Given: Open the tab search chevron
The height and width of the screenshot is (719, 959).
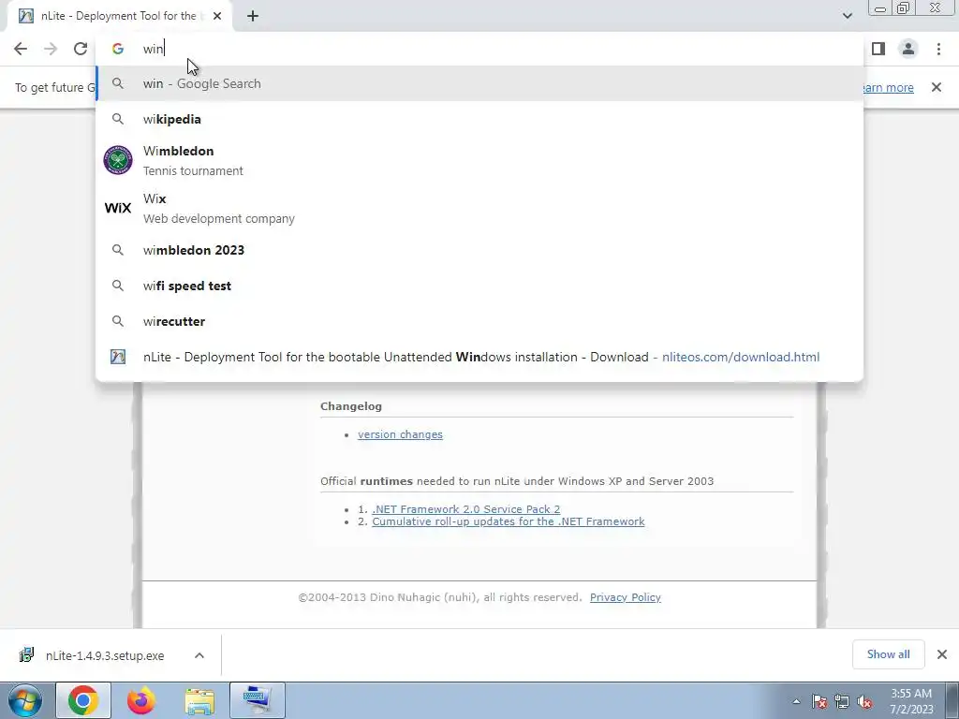Looking at the screenshot, I should [x=847, y=16].
